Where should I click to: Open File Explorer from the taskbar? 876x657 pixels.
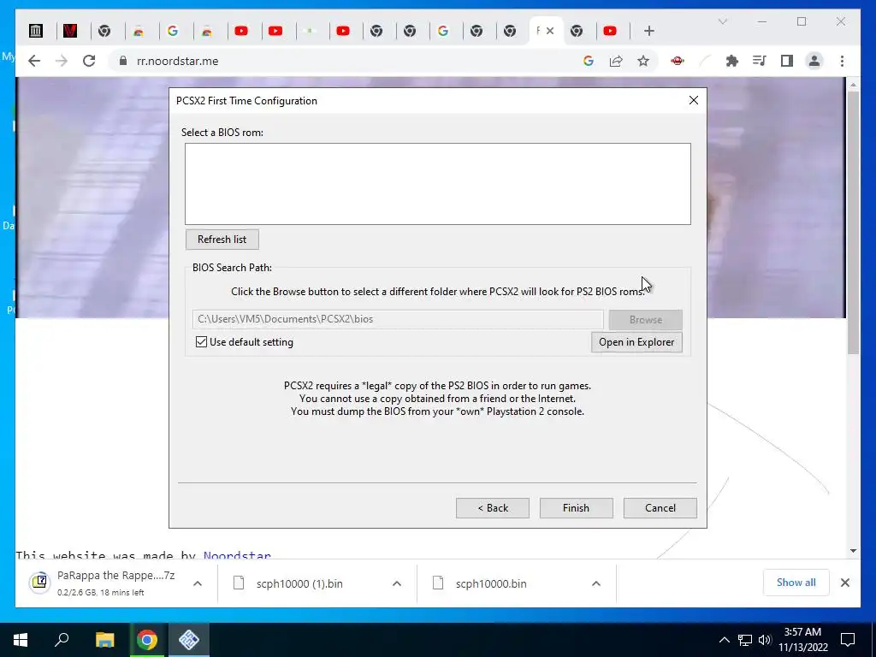(104, 640)
